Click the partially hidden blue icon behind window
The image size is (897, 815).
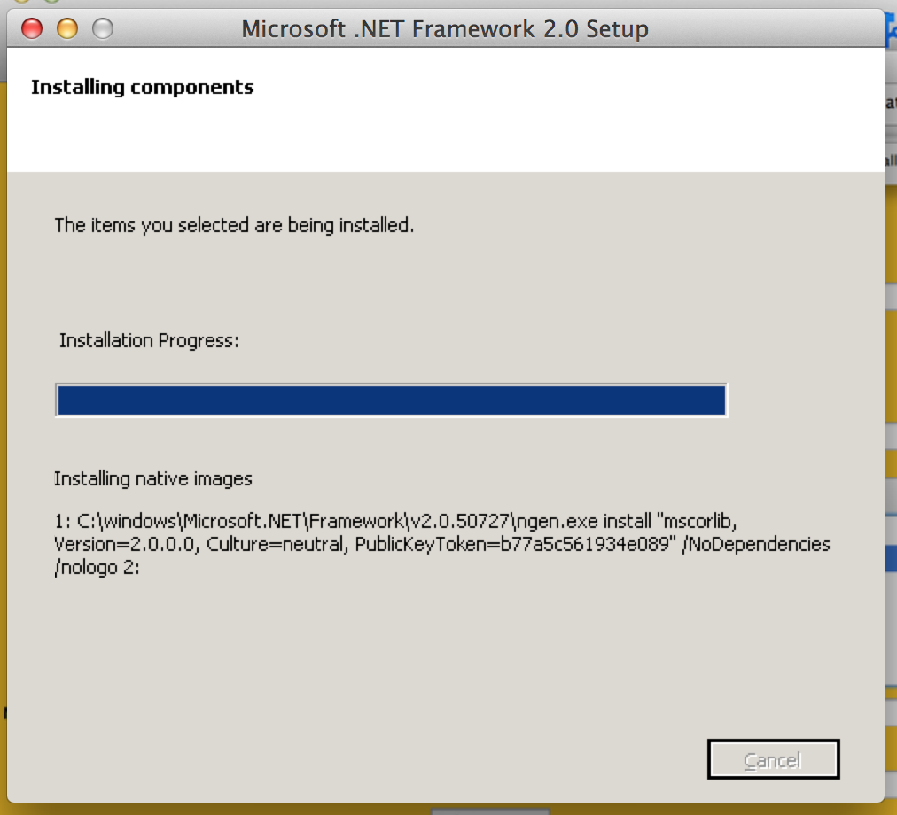(x=891, y=31)
